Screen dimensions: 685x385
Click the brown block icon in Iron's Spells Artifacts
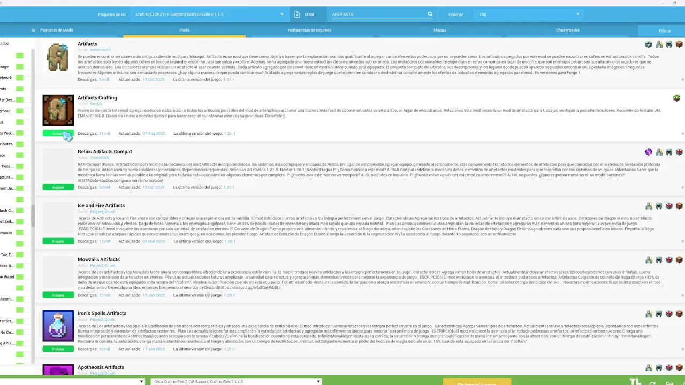tap(679, 314)
